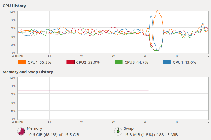The width and height of the screenshot is (211, 140).
Task: Select the CPU2 52.0% label
Action: 88,63
